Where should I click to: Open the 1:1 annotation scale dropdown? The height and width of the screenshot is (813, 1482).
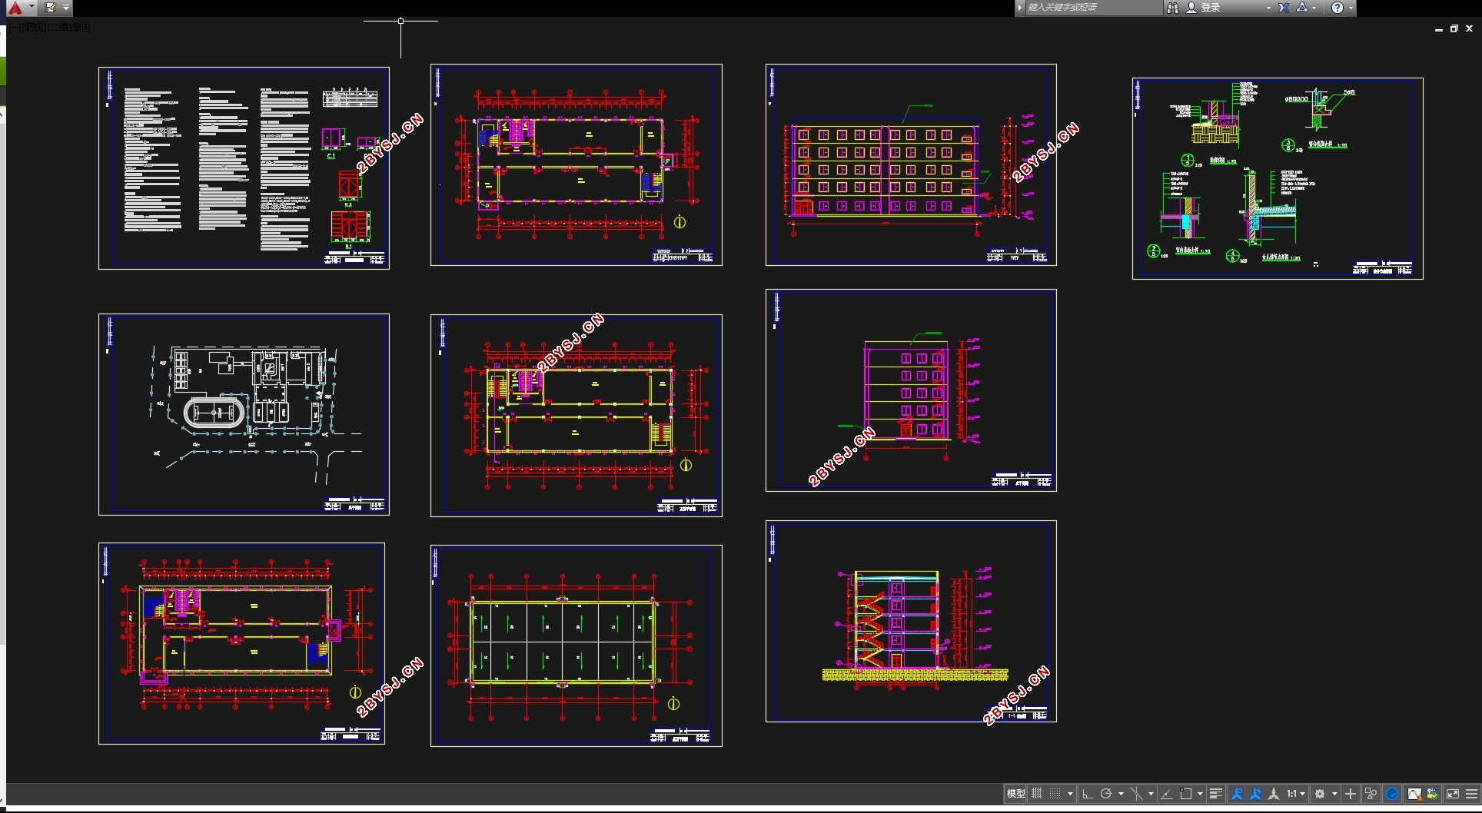(x=1296, y=794)
